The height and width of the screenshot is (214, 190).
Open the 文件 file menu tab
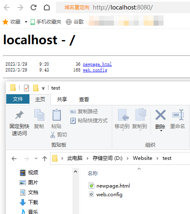pos(18,99)
